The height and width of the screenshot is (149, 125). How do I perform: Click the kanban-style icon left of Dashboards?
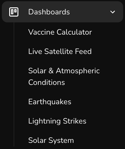coord(14,12)
